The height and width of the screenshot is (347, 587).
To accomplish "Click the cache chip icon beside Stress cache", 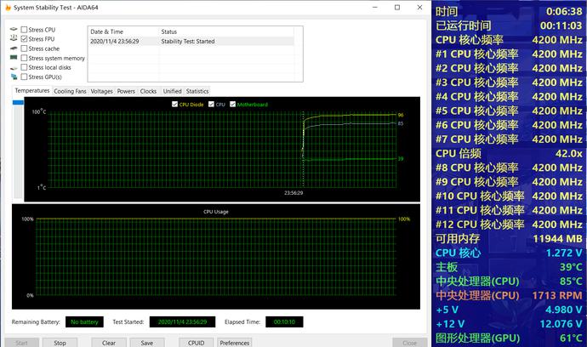I will [x=14, y=48].
